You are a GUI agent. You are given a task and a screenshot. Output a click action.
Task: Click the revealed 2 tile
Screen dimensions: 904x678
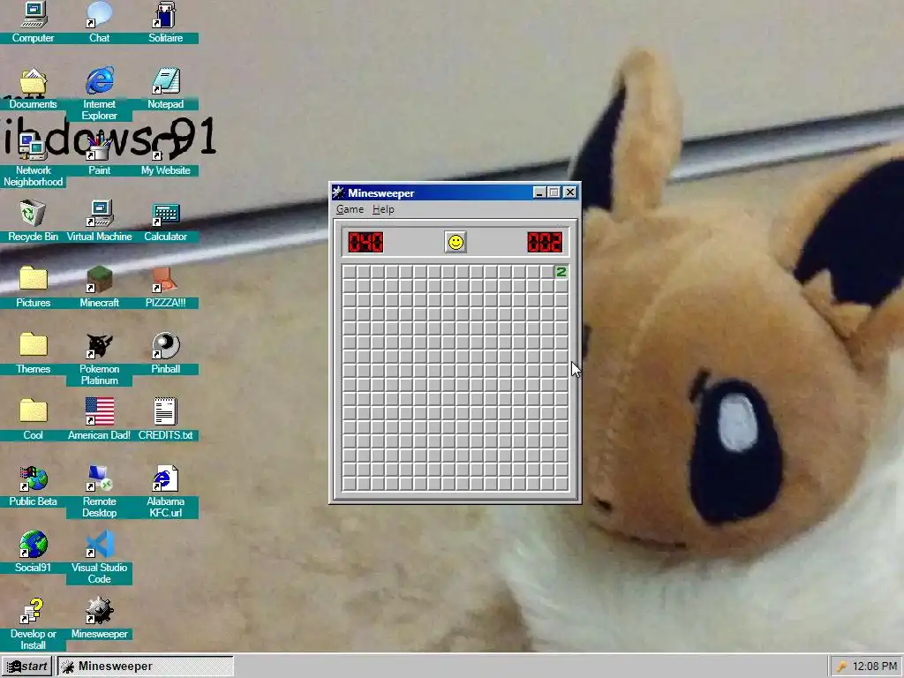561,272
